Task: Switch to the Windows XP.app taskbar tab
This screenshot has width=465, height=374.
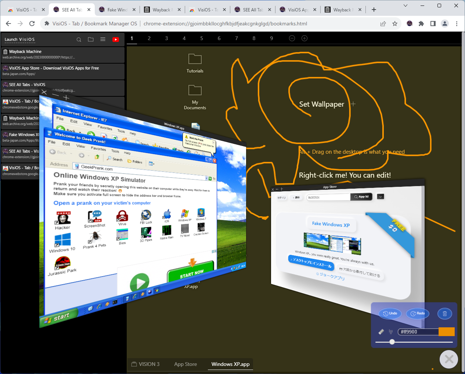Action: [x=230, y=364]
